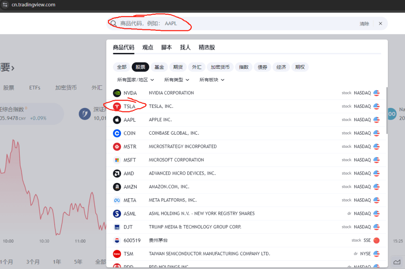The image size is (405, 269).
Task: Select the 期货 filter chip
Action: coord(178,67)
